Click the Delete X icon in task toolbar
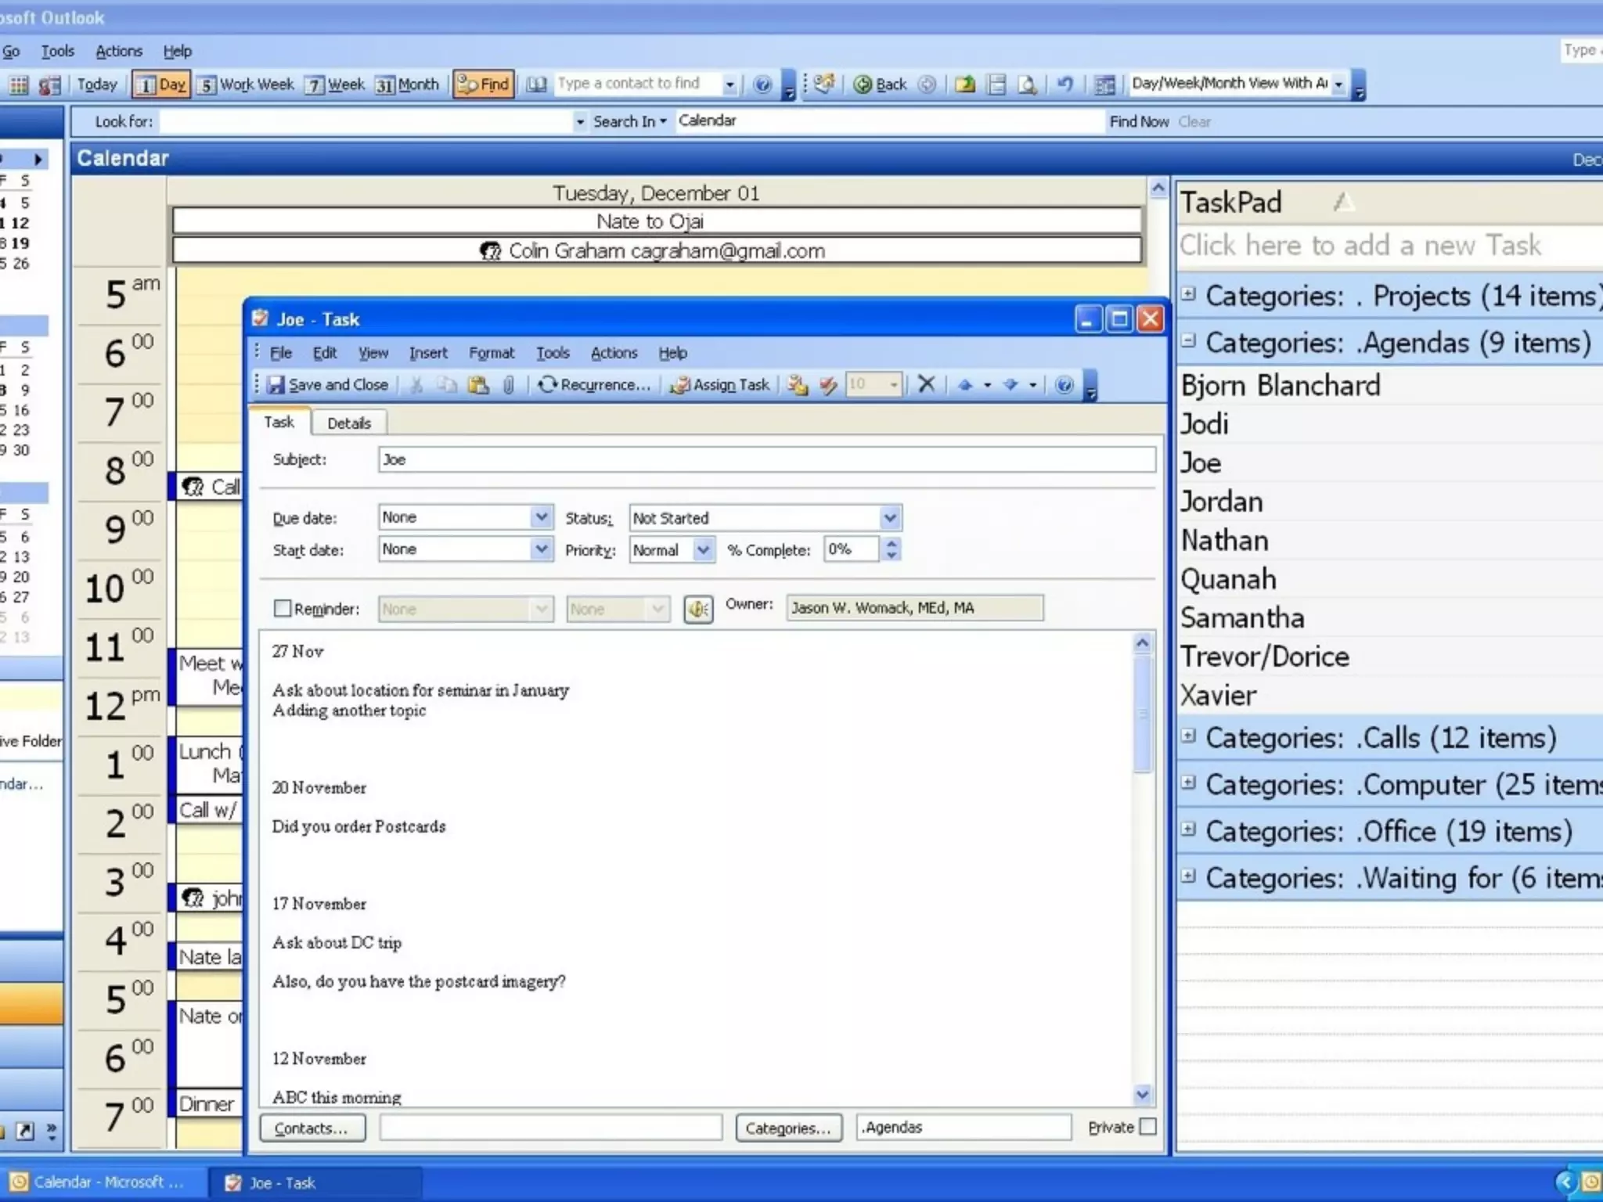This screenshot has width=1603, height=1202. click(926, 384)
